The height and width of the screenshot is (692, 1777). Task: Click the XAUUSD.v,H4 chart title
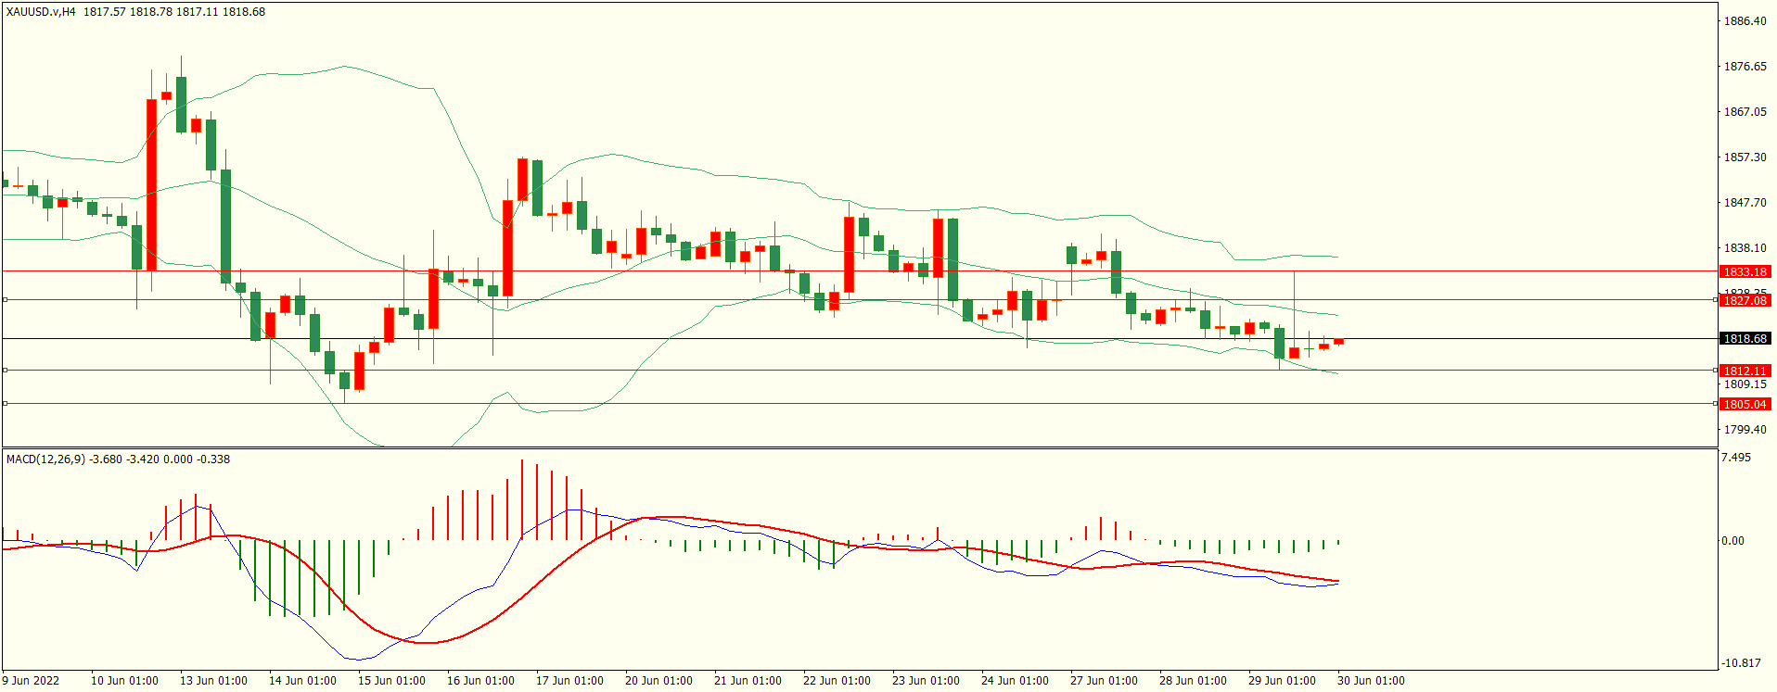(x=41, y=12)
